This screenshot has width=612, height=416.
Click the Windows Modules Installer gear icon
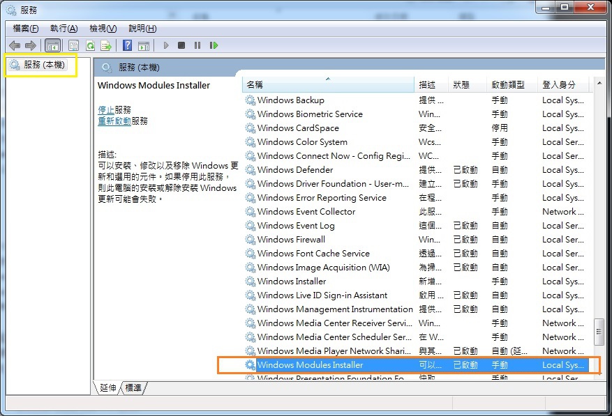251,365
